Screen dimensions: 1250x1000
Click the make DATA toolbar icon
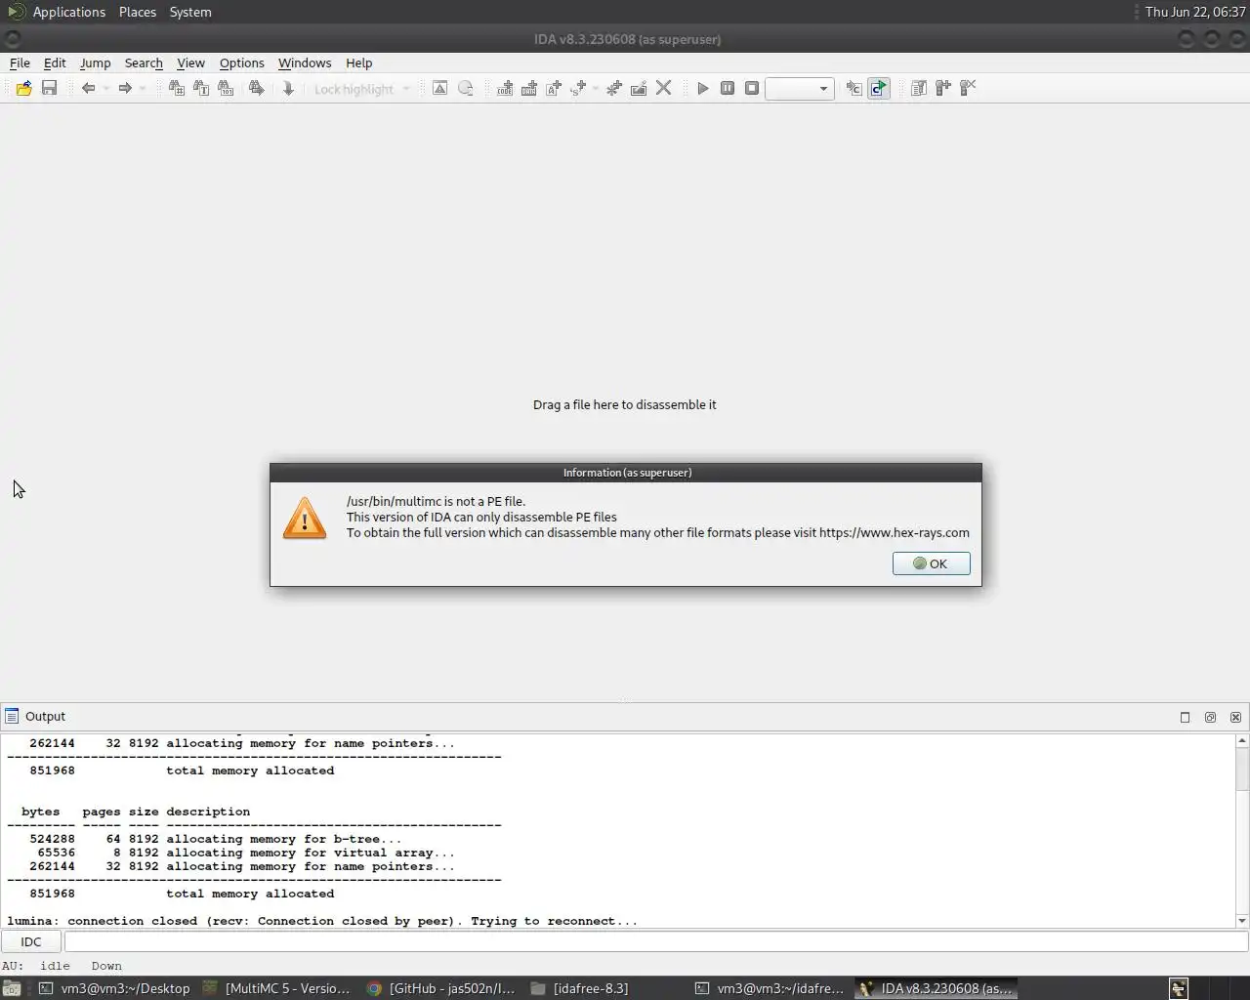click(529, 88)
